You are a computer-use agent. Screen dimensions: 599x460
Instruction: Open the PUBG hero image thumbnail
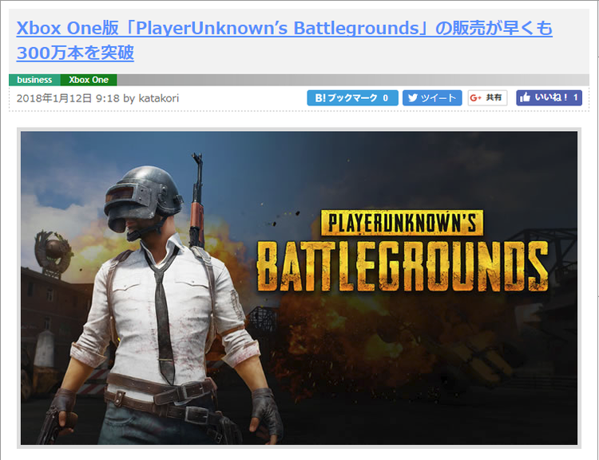click(299, 288)
